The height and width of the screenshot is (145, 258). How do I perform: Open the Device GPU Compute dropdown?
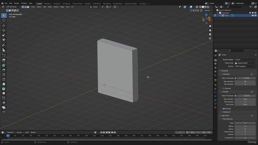[x=246, y=66]
